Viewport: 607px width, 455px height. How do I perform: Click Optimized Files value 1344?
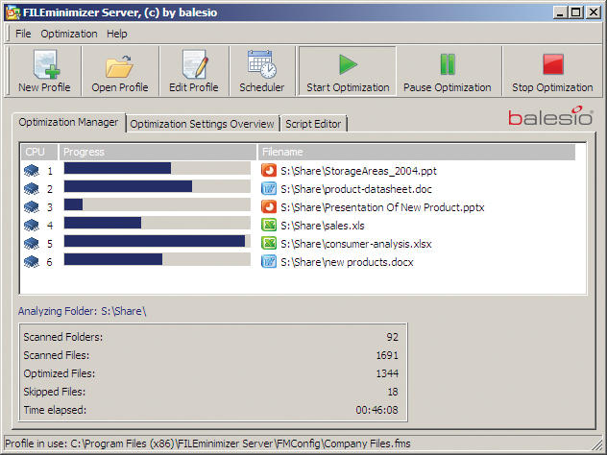point(387,373)
